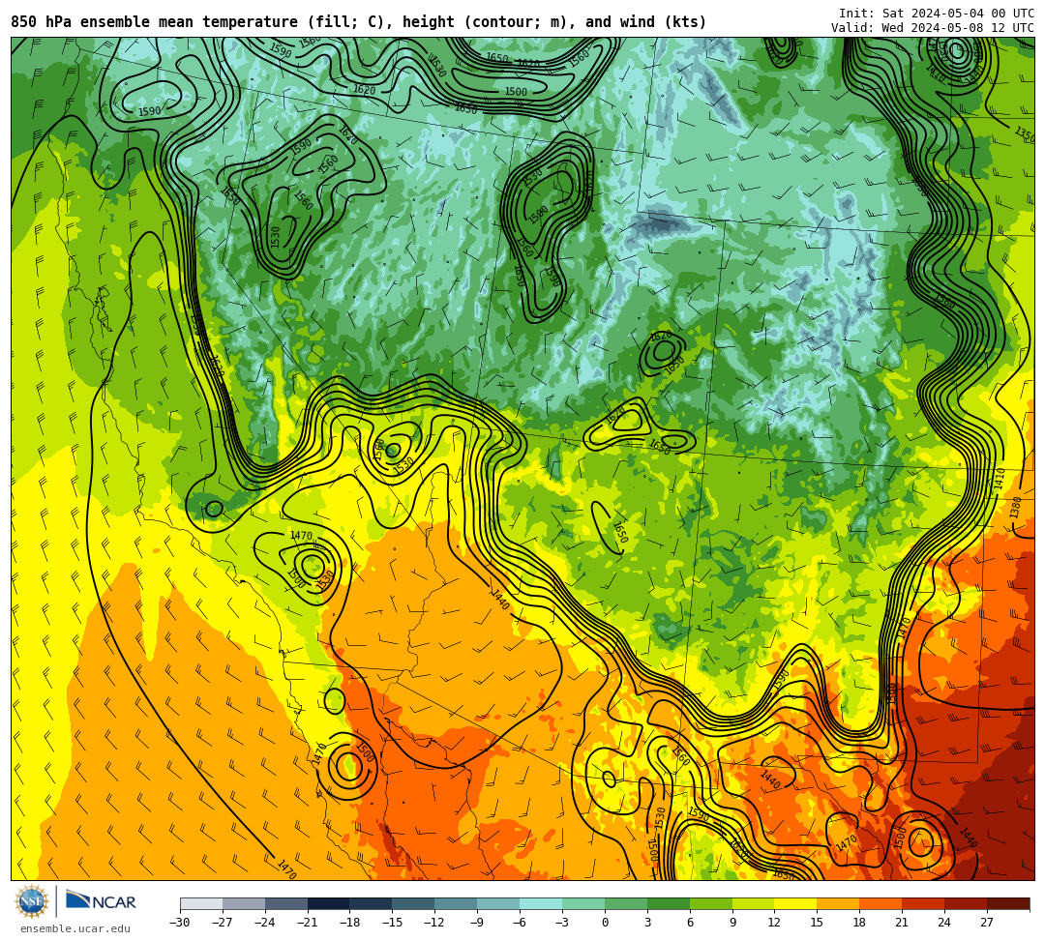This screenshot has width=1045, height=941.
Task: Click the 15 to 18 orange colorbar swatch
Action: pos(838,903)
